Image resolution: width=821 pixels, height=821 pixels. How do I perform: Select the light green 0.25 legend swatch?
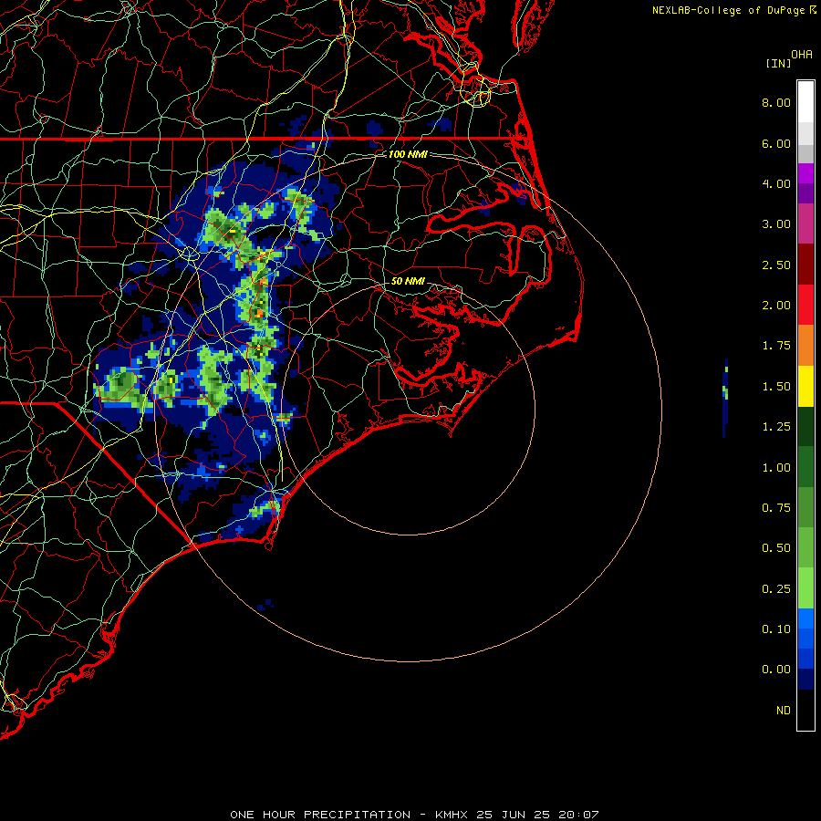(x=805, y=588)
